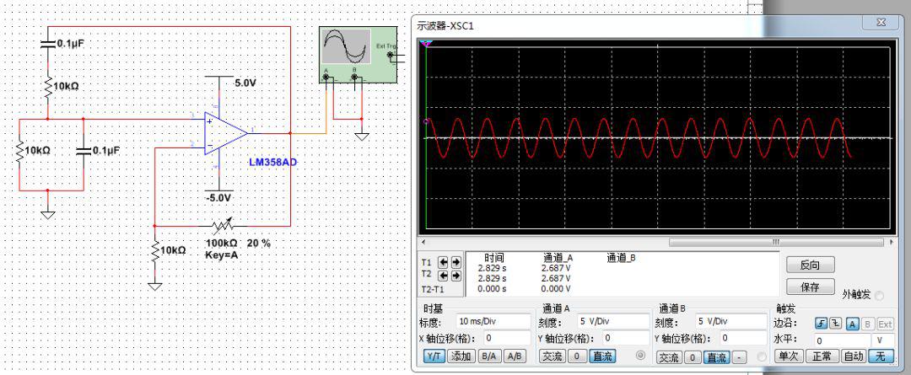This screenshot has height=375, width=911.
Task: Click the T1 cursor right arrow
Action: [456, 262]
